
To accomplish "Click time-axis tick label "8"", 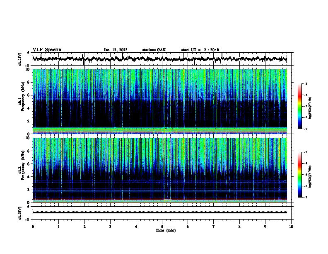I will tap(239, 227).
